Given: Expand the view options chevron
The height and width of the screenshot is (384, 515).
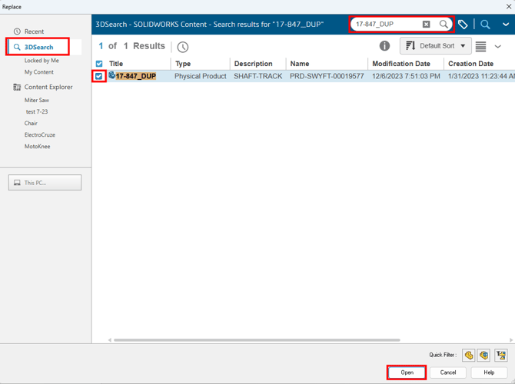Looking at the screenshot, I should pos(498,46).
